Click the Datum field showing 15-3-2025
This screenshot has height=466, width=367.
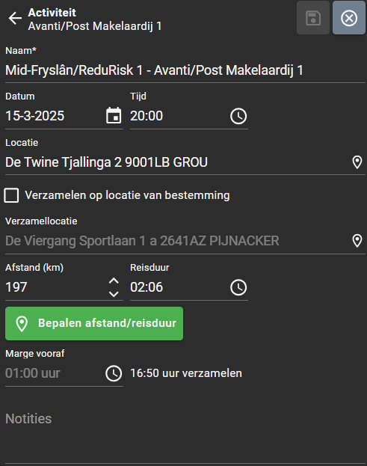point(55,116)
